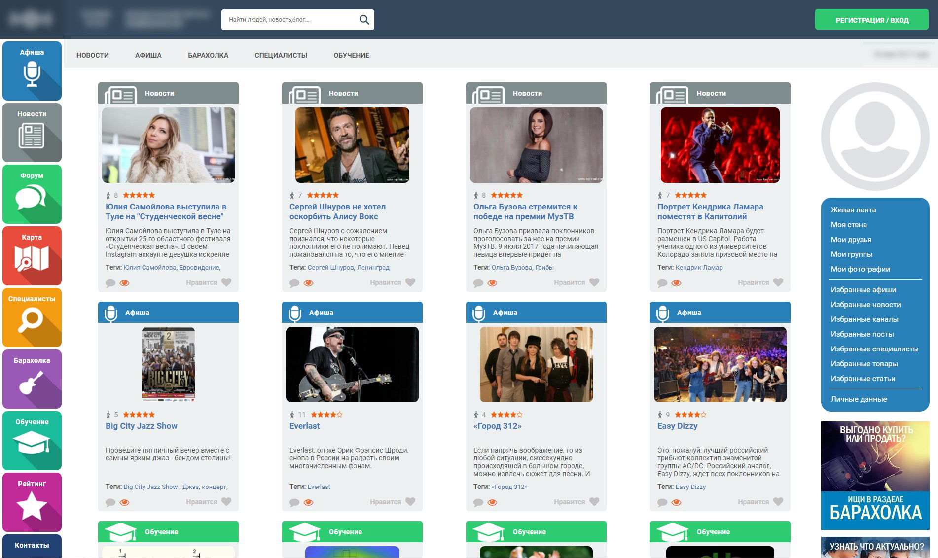The height and width of the screenshot is (558, 938).
Task: Like the Easy Dizzy event with heart
Action: [x=778, y=502]
